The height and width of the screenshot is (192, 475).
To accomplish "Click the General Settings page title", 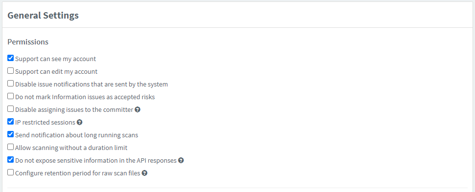I will [x=43, y=16].
